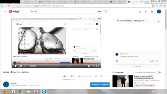Open the Chrome three-dot menu
Viewport: 167px width, 94px height.
(164, 6)
